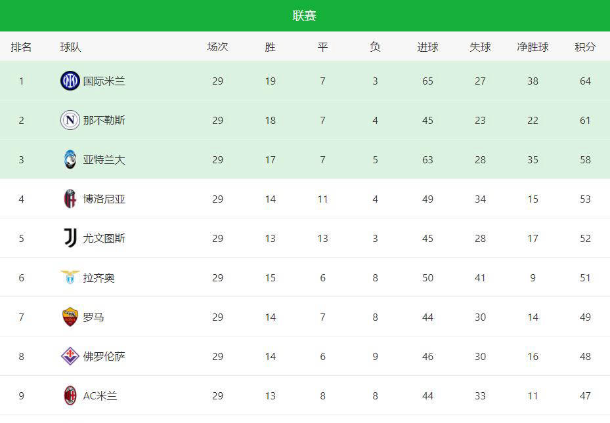
Task: Click the Atalanta club crest
Action: pos(70,160)
